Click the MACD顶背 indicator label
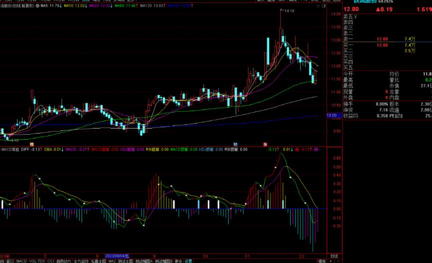 184,149
